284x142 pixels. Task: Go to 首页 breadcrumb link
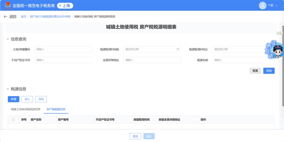click(x=24, y=17)
